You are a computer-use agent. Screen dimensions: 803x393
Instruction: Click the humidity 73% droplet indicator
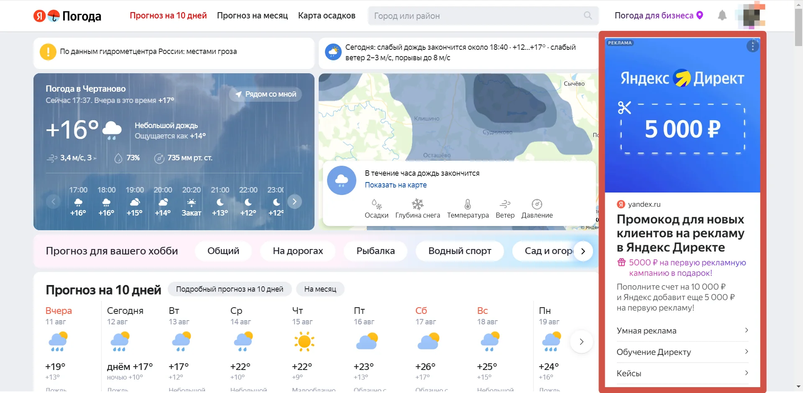(127, 158)
